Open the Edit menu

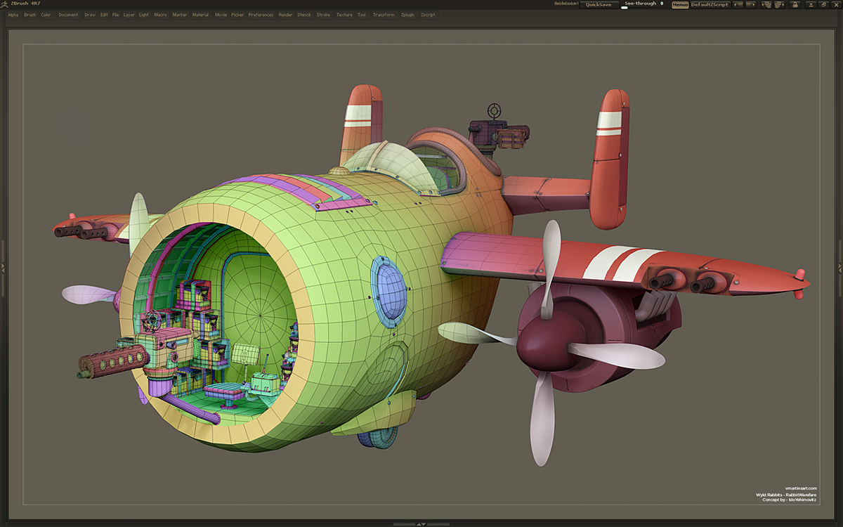click(x=104, y=15)
